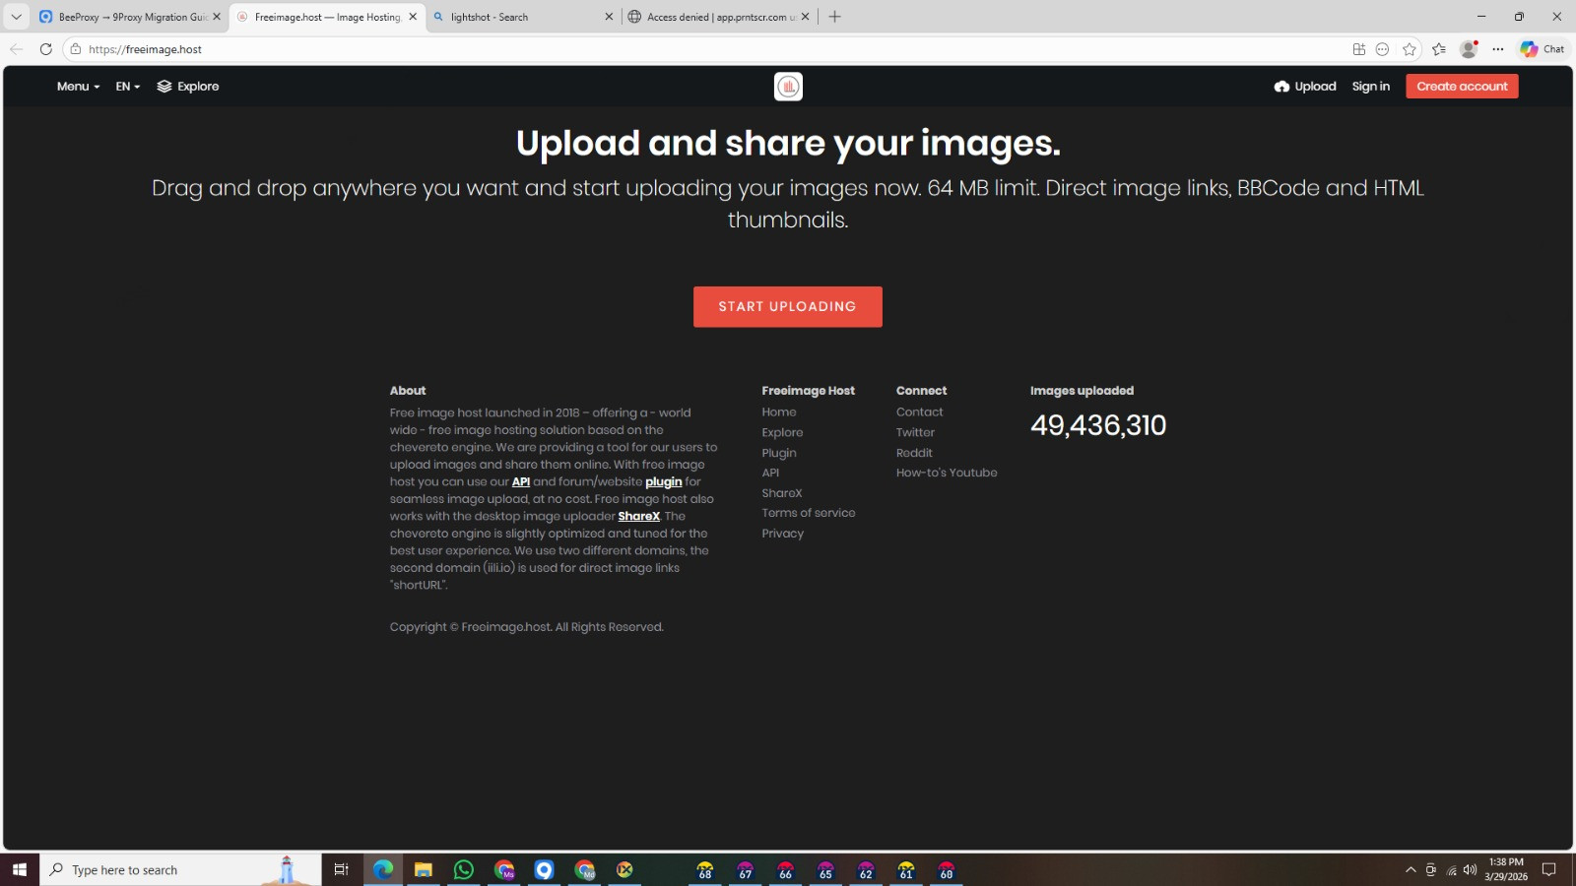Screen dimensions: 1576x886
Task: Open the Twitter link
Action: point(916,433)
